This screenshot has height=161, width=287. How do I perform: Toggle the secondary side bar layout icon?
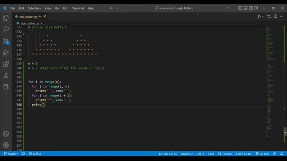tap(251, 8)
